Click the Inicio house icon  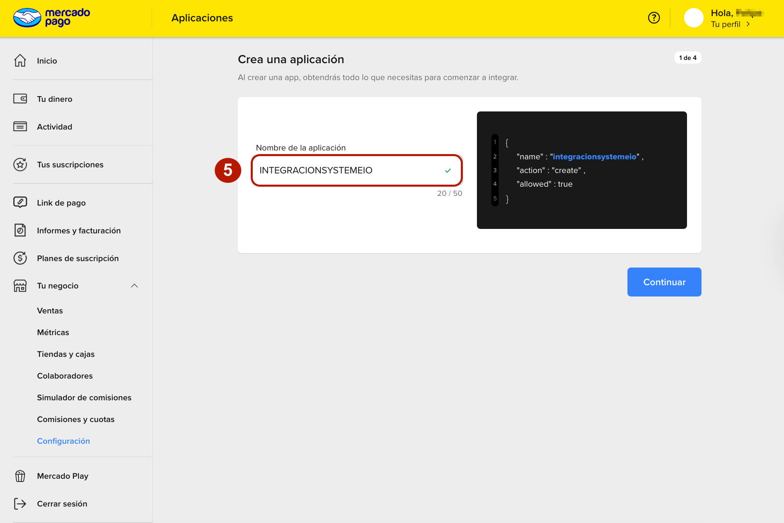tap(20, 61)
